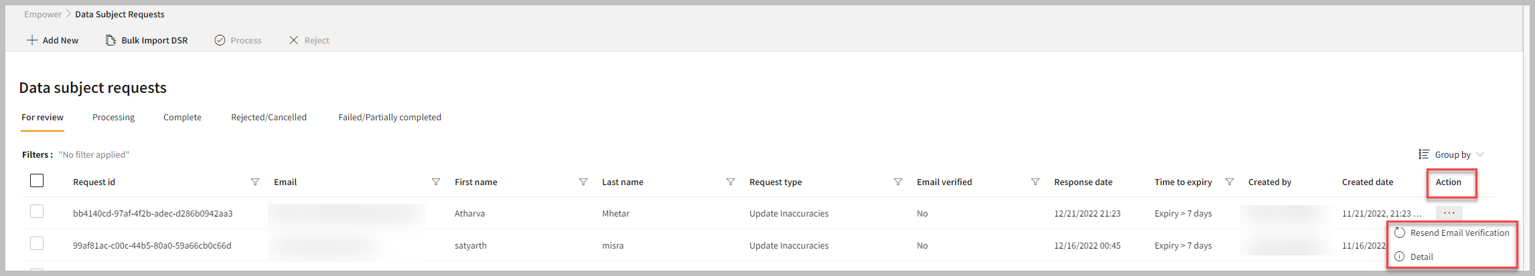Click the Email verified filter icon
The height and width of the screenshot is (276, 1535).
1035,182
